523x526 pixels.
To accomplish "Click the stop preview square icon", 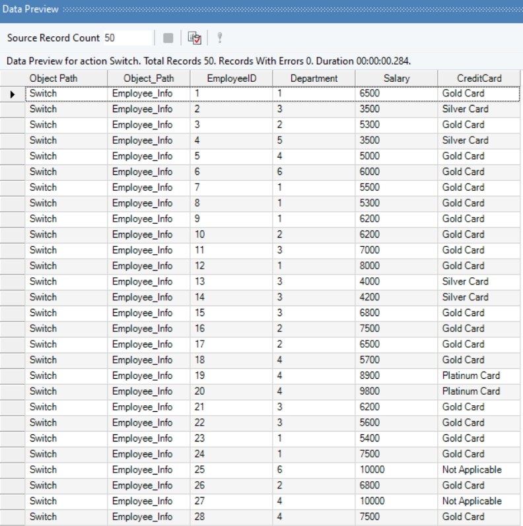I will tap(168, 38).
